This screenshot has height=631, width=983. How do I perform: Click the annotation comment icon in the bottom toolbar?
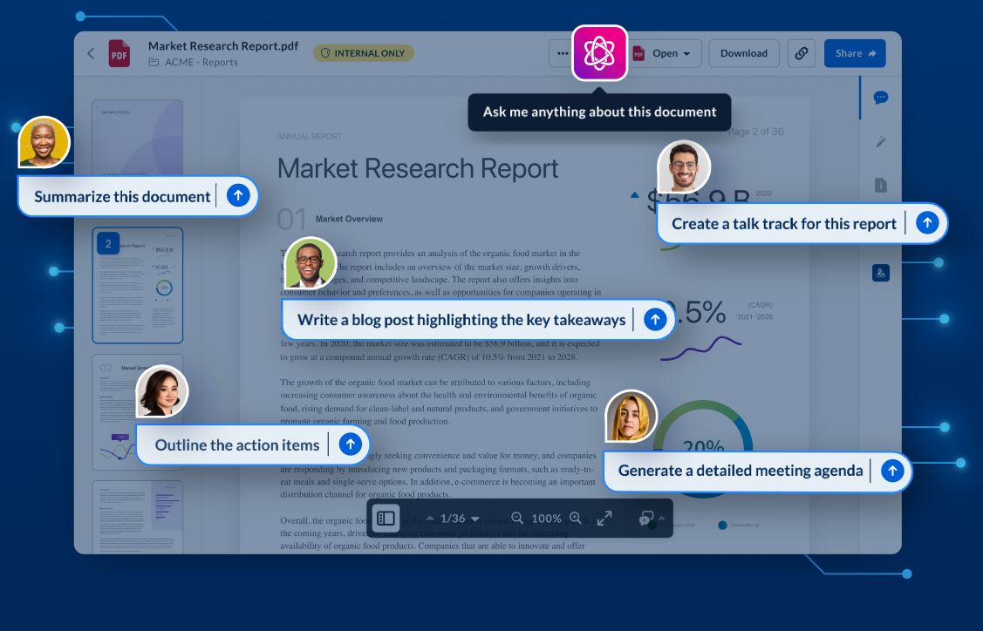coord(645,519)
